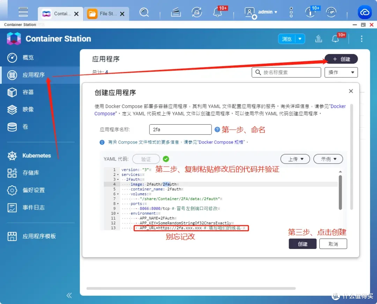Go to 概览 overview in sidebar

click(x=40, y=57)
